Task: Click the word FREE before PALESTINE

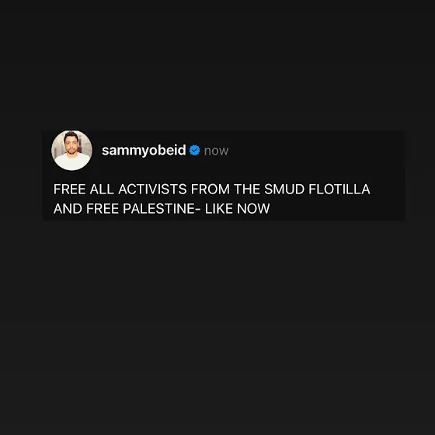Action: pyautogui.click(x=103, y=209)
